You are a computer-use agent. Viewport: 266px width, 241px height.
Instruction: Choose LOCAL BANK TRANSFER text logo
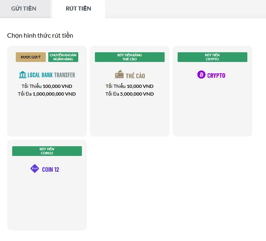(51, 75)
